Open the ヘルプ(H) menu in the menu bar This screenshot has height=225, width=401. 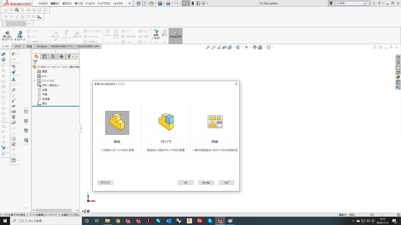(x=118, y=4)
